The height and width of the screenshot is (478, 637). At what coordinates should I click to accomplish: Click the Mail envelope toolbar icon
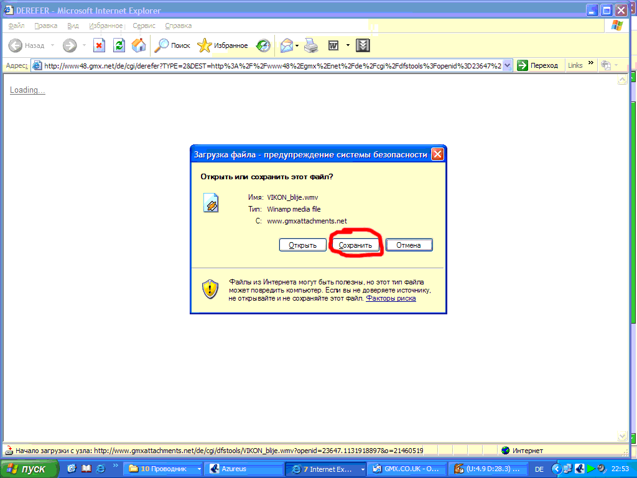[286, 45]
